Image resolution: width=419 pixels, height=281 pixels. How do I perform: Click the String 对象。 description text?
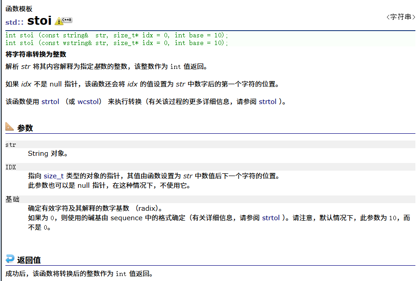[48, 154]
